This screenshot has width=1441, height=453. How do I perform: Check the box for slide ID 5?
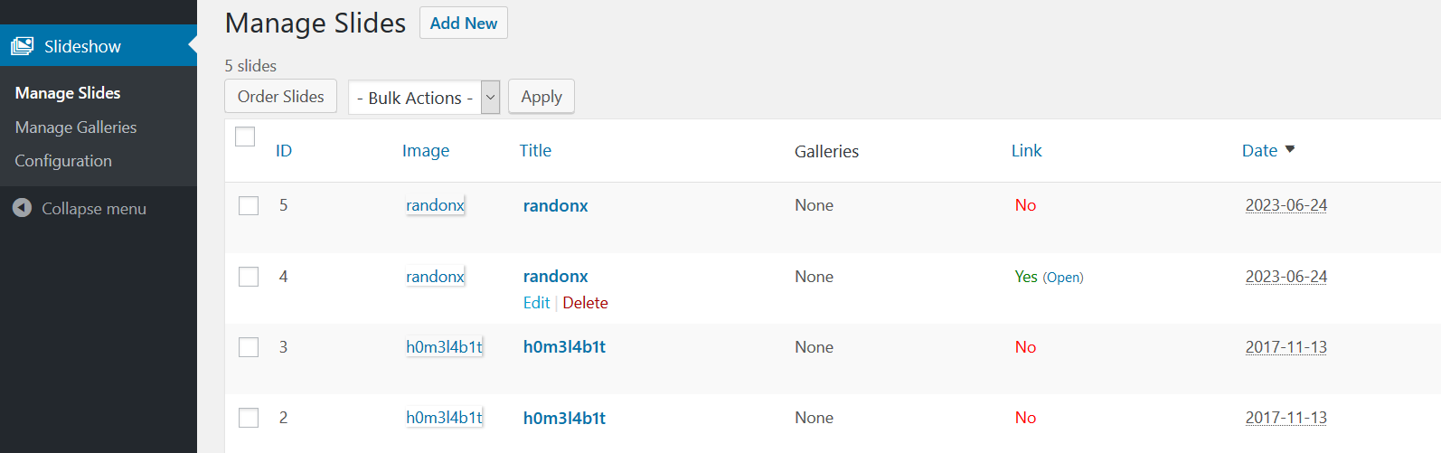tap(249, 206)
